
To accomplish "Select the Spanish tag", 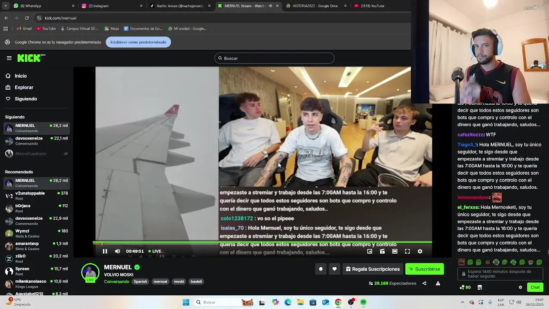I will 140,282.
